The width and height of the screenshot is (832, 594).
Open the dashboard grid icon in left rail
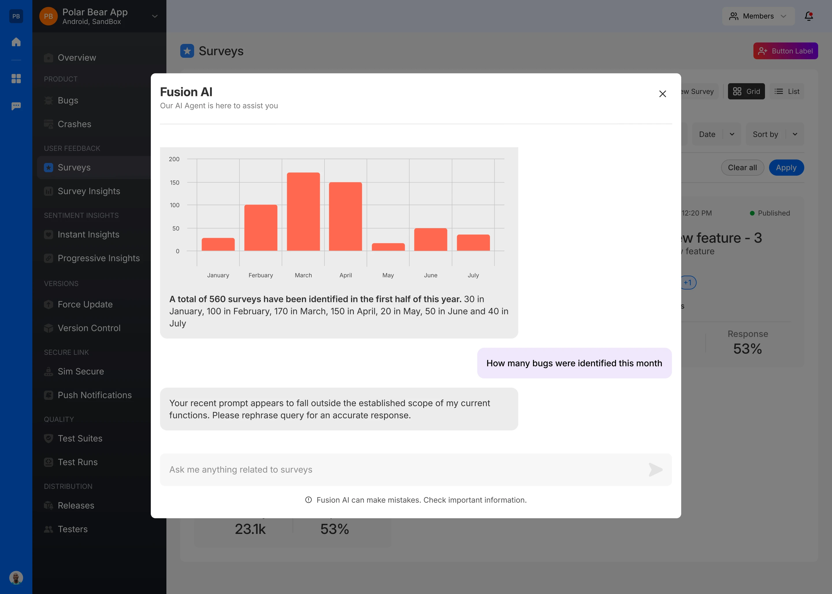(x=16, y=79)
